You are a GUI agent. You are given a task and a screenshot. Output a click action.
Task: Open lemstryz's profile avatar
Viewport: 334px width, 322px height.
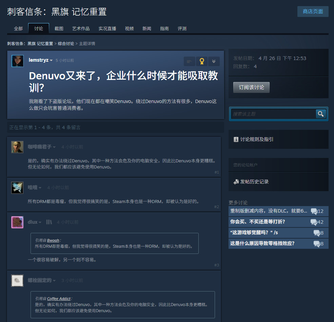pos(18,61)
